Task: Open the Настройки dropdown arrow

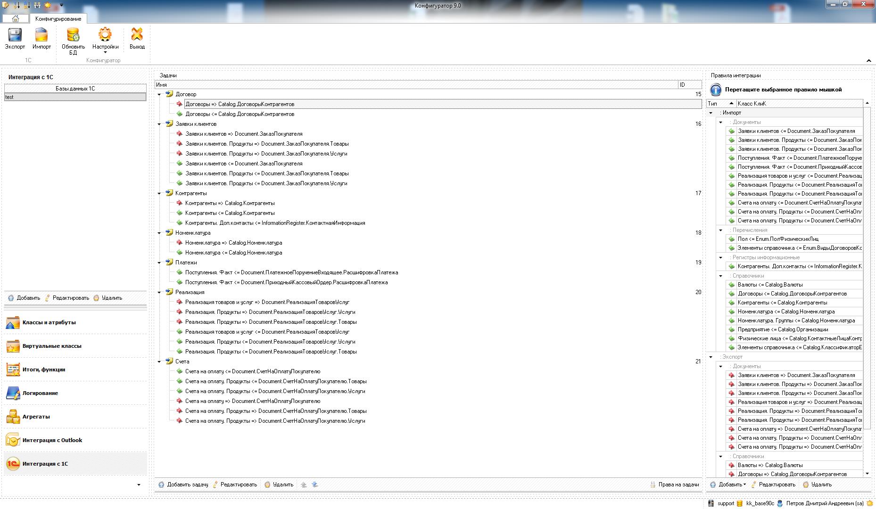Action: click(x=105, y=53)
